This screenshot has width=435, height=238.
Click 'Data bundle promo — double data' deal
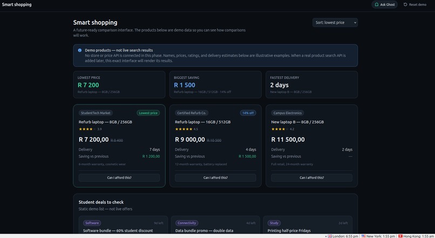click(204, 231)
